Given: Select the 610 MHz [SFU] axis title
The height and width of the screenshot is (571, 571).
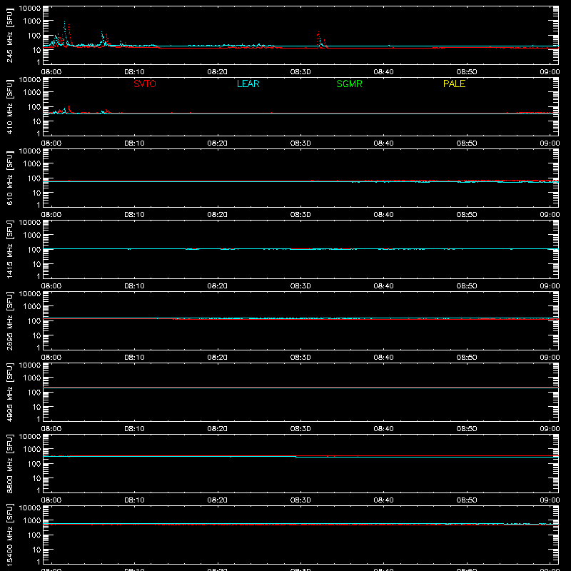Looking at the screenshot, I should (x=9, y=178).
